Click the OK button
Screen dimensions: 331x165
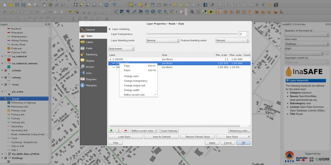(x=243, y=143)
